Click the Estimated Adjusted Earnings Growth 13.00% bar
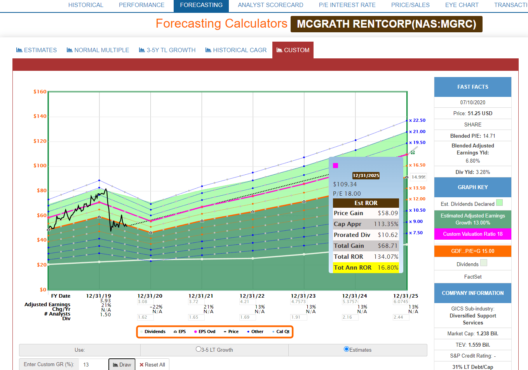 click(x=473, y=219)
